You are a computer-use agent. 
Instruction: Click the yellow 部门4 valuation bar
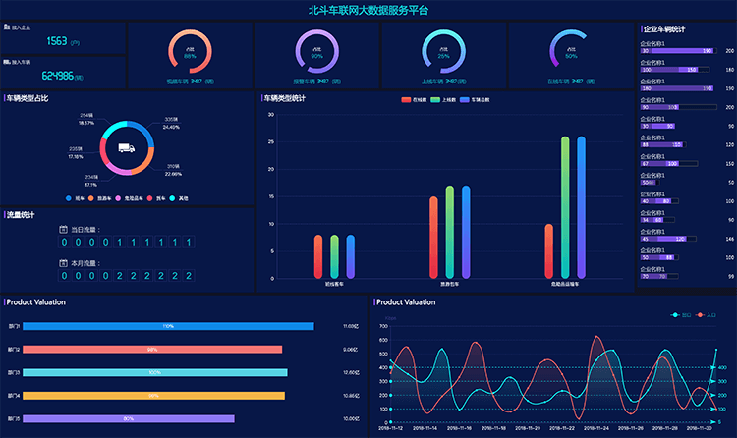coord(153,396)
